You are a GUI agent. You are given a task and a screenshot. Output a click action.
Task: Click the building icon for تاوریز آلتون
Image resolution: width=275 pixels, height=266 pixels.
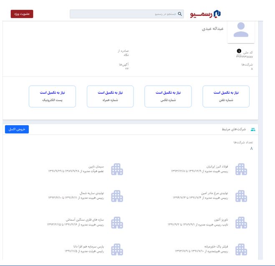[x=241, y=222]
